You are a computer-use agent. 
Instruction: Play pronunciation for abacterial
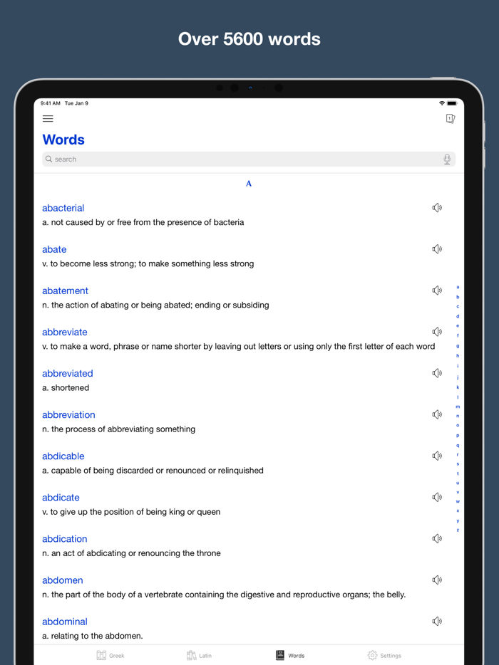coord(437,208)
